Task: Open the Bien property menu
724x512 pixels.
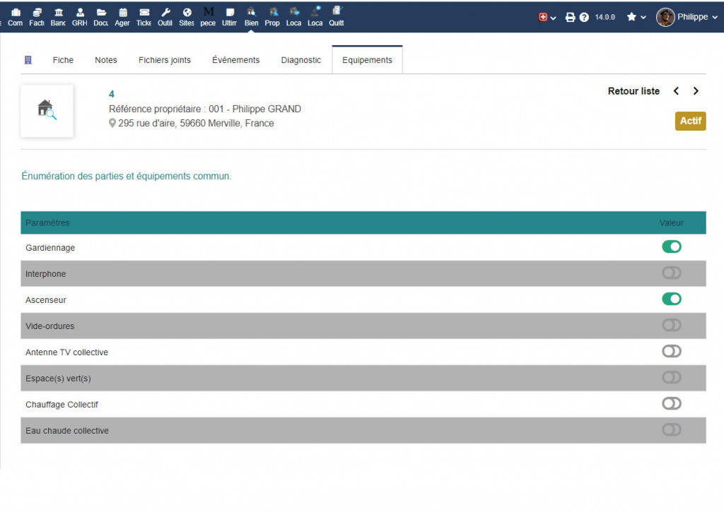Action: tap(251, 17)
